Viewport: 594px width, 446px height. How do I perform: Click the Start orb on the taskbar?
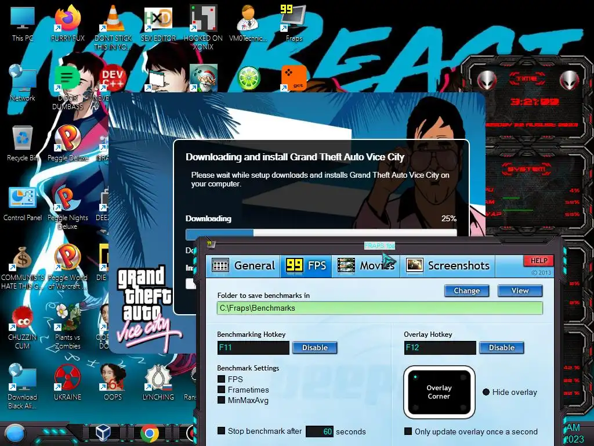click(x=15, y=434)
